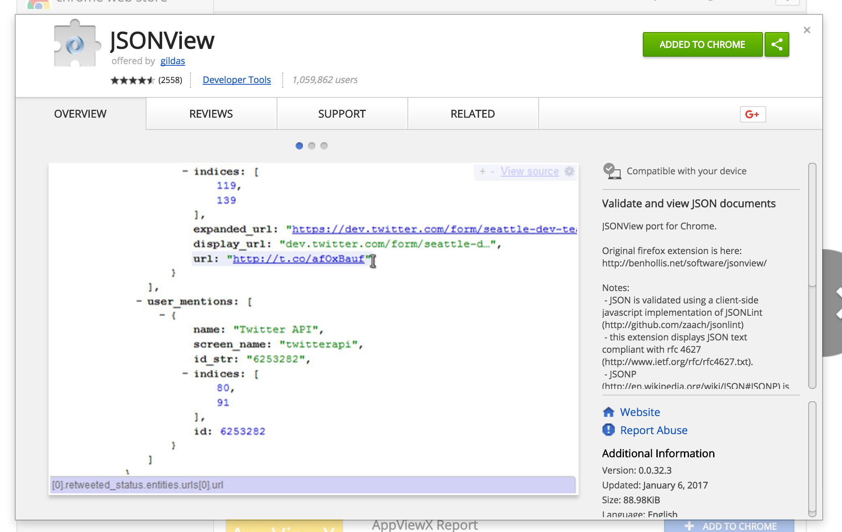The image size is (842, 532).
Task: Collapse the lower indices array under id_str
Action: click(185, 374)
